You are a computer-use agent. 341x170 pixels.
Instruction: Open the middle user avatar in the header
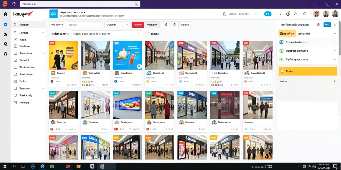326,14
